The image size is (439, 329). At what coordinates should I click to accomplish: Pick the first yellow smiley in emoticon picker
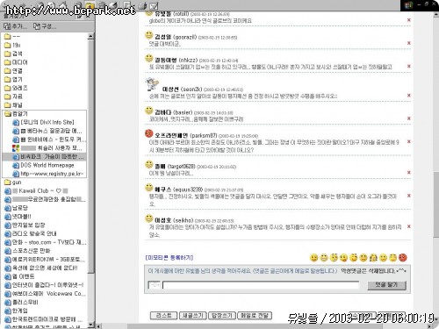coord(313,258)
